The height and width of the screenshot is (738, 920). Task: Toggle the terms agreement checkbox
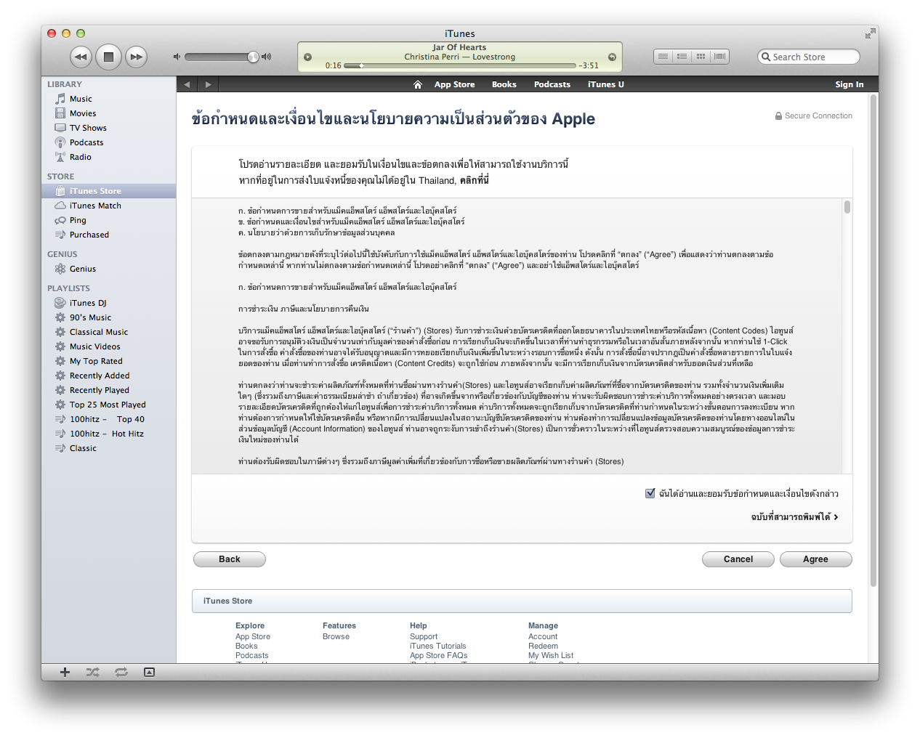[650, 493]
